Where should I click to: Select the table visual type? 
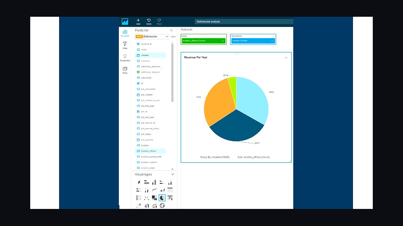click(x=139, y=198)
